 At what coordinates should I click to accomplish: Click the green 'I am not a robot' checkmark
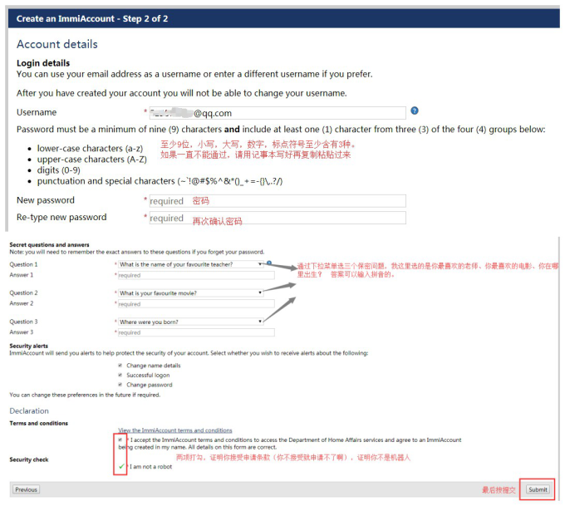click(122, 466)
